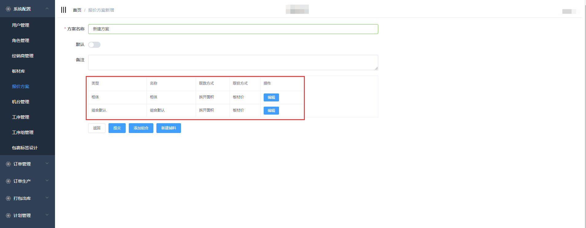
Task: Click the 计划管理 menu icon
Action: 8,215
